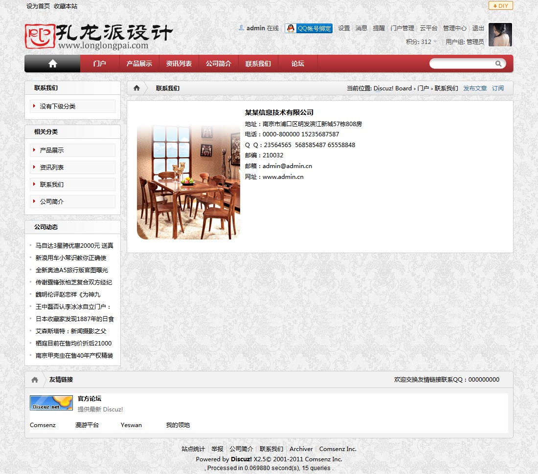Viewport: 538px width, 474px height.
Task: Open news 马自达3星骋优惠2000元 送真
Action: pyautogui.click(x=74, y=245)
